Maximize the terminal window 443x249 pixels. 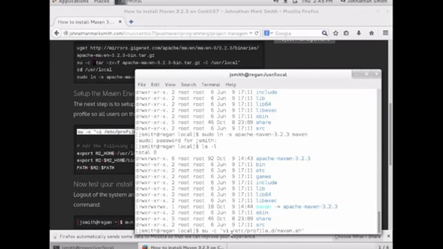click(x=367, y=74)
